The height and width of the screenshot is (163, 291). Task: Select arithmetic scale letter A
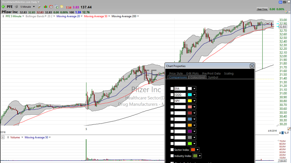pyautogui.click(x=280, y=133)
